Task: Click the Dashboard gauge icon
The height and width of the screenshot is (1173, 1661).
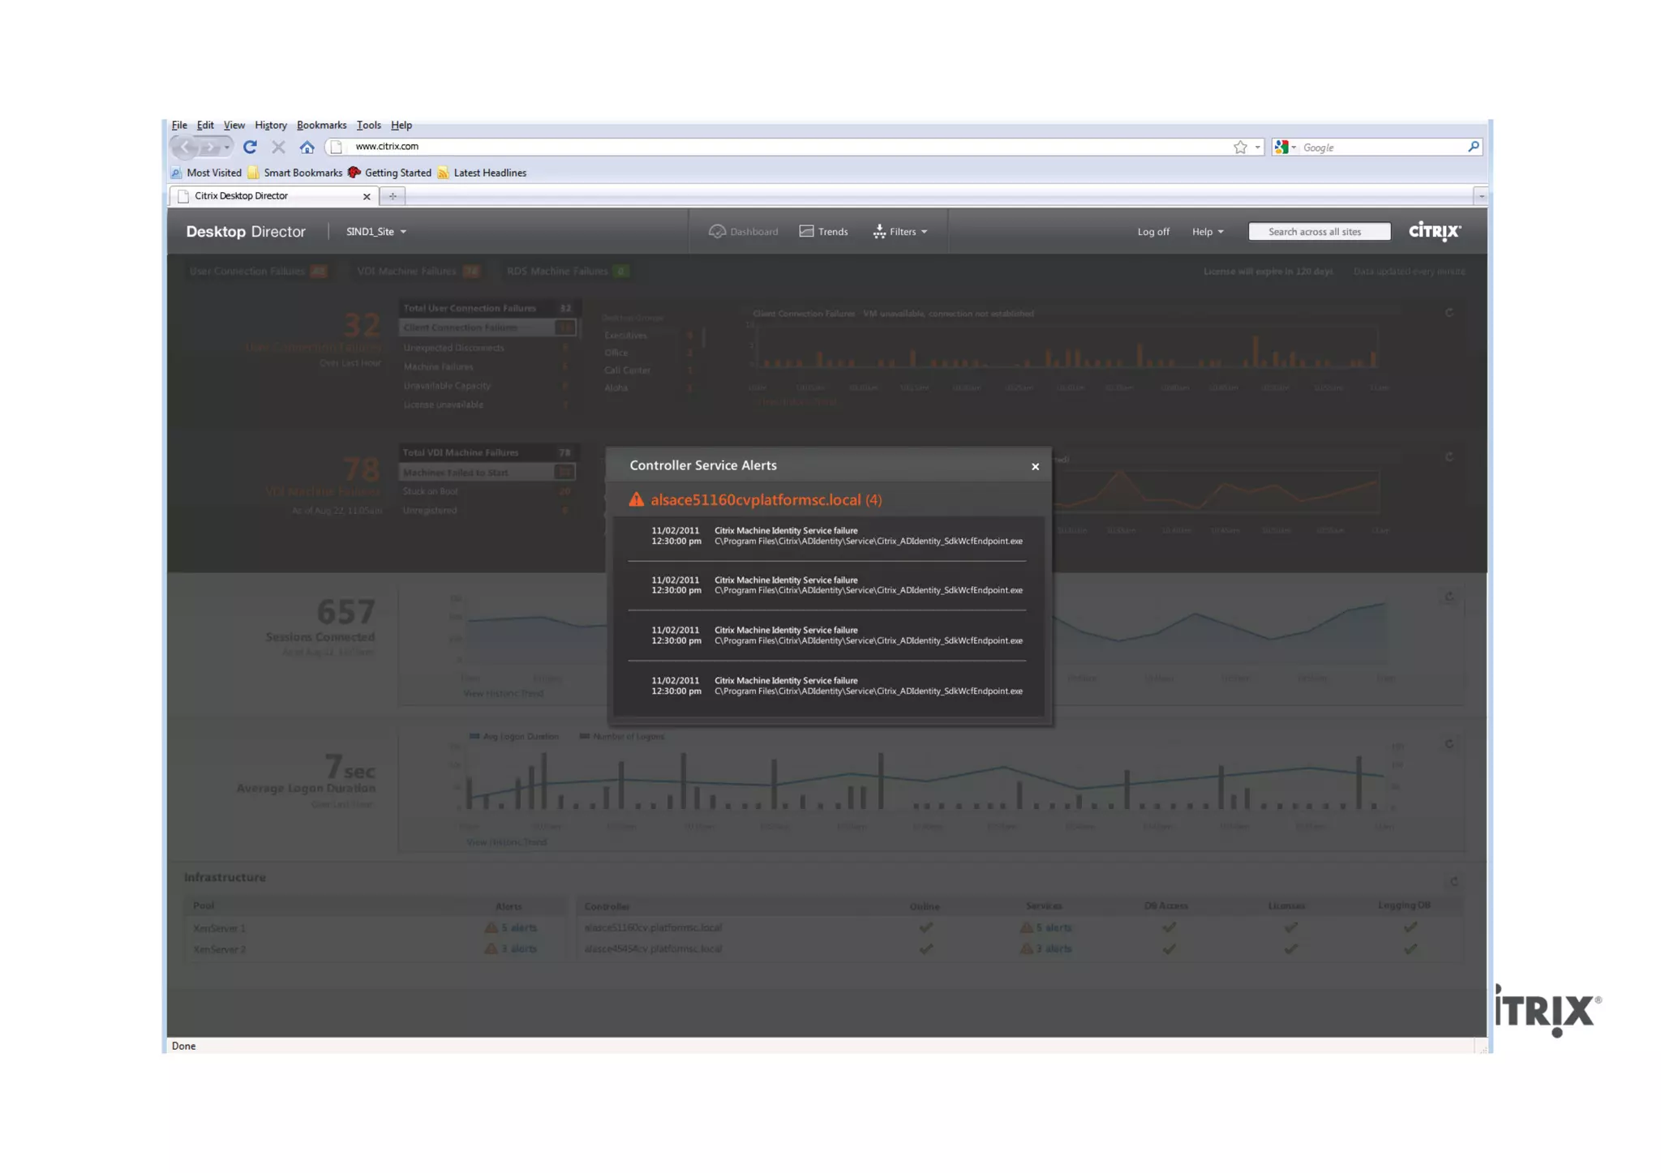Action: (717, 231)
